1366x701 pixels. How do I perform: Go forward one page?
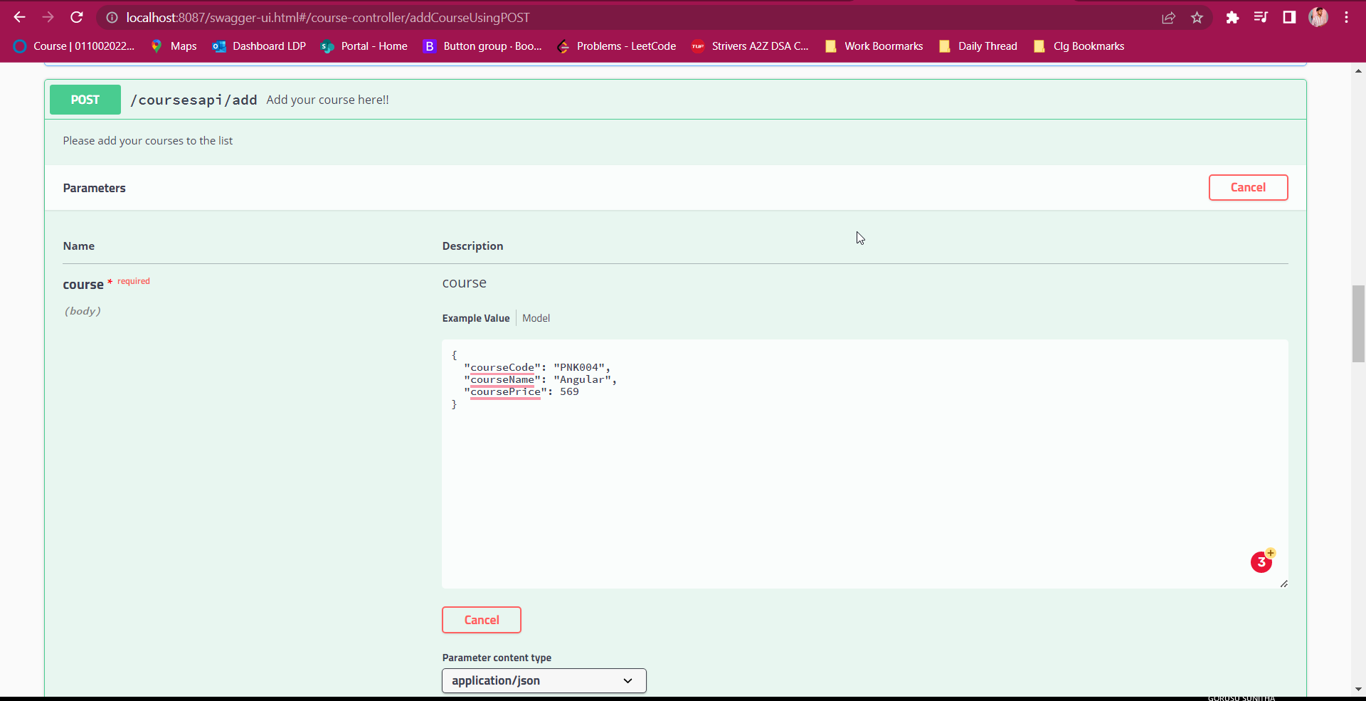[48, 17]
